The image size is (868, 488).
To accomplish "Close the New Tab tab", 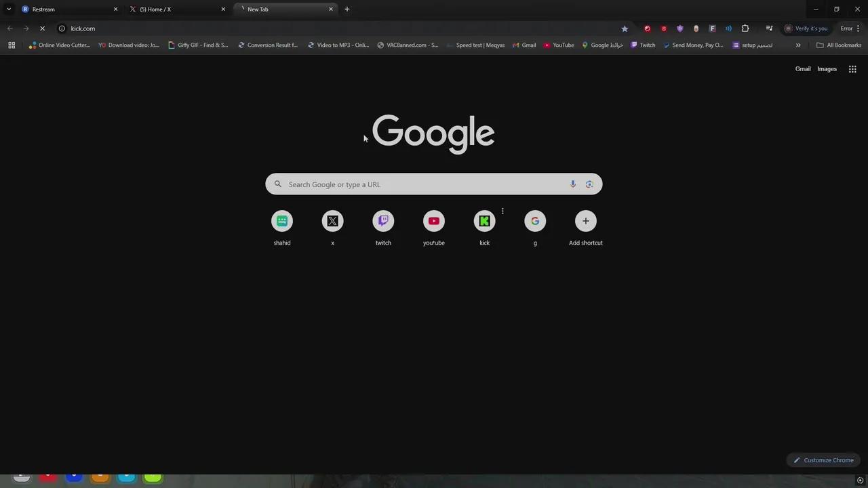I will (x=331, y=9).
